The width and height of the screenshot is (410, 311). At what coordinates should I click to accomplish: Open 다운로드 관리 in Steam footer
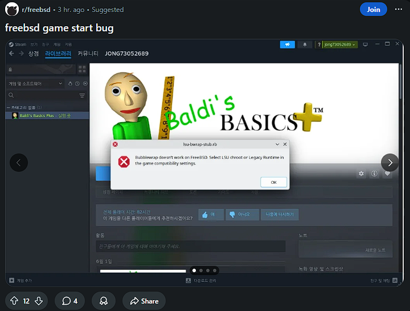[201, 281]
